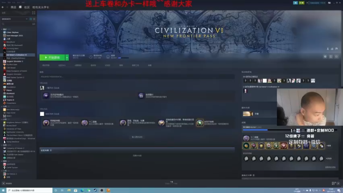Open the Windows Start menu
Image resolution: width=343 pixels, height=193 pixels.
[3, 190]
